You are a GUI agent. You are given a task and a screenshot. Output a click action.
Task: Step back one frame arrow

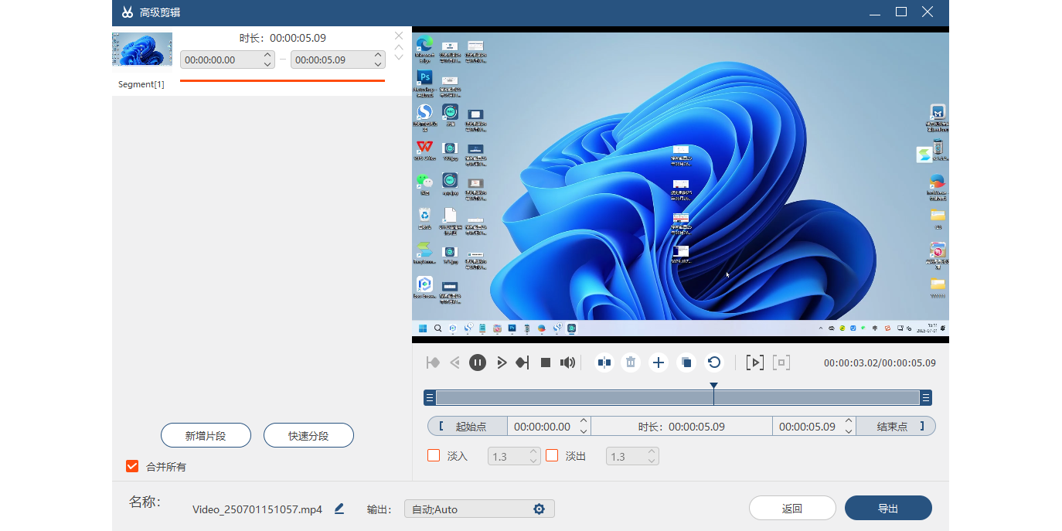455,363
